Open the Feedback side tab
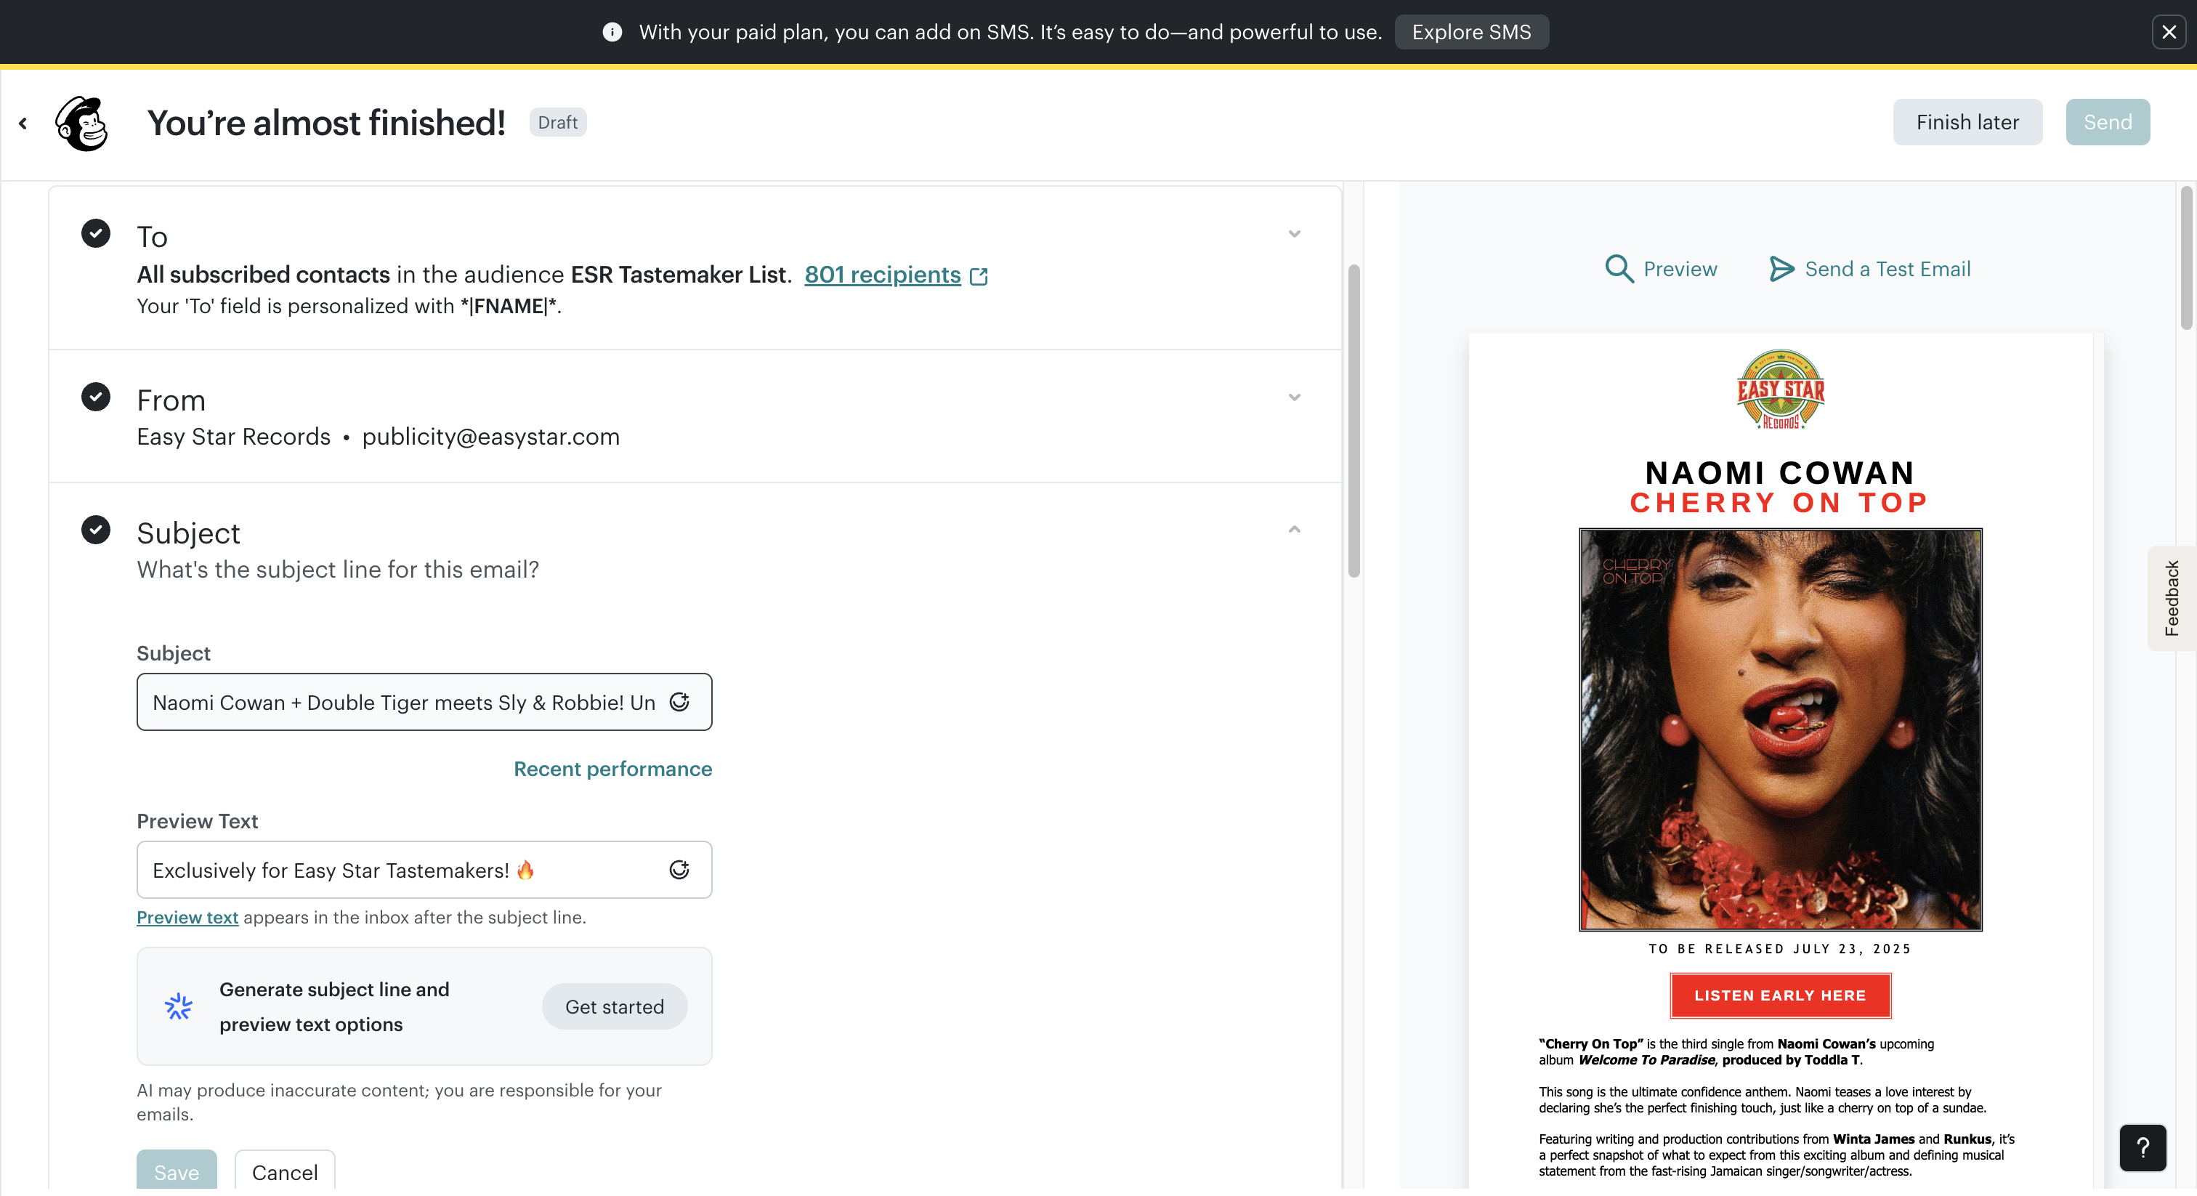This screenshot has width=2197, height=1196. coord(2172,598)
